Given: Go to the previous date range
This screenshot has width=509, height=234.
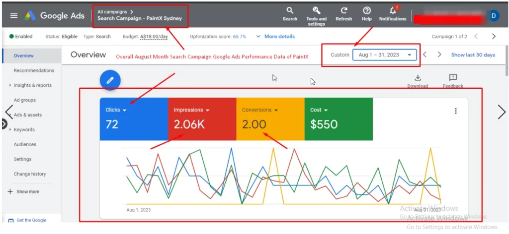Looking at the screenshot, I should click(424, 55).
